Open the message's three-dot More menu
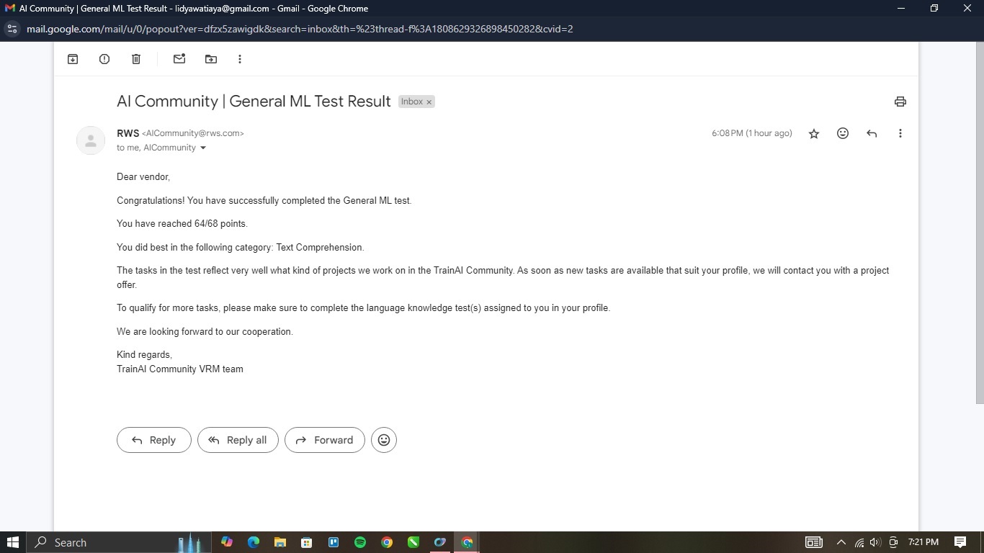Viewport: 984px width, 553px height. (x=900, y=133)
